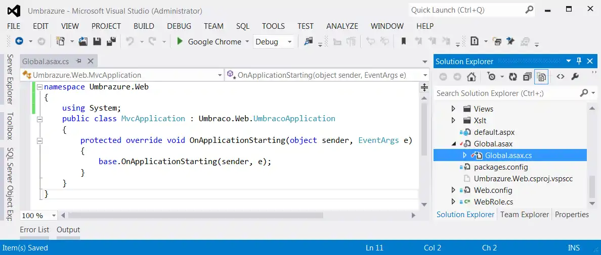Pin the Global.asax.cs tab
This screenshot has height=255, width=601.
79,61
